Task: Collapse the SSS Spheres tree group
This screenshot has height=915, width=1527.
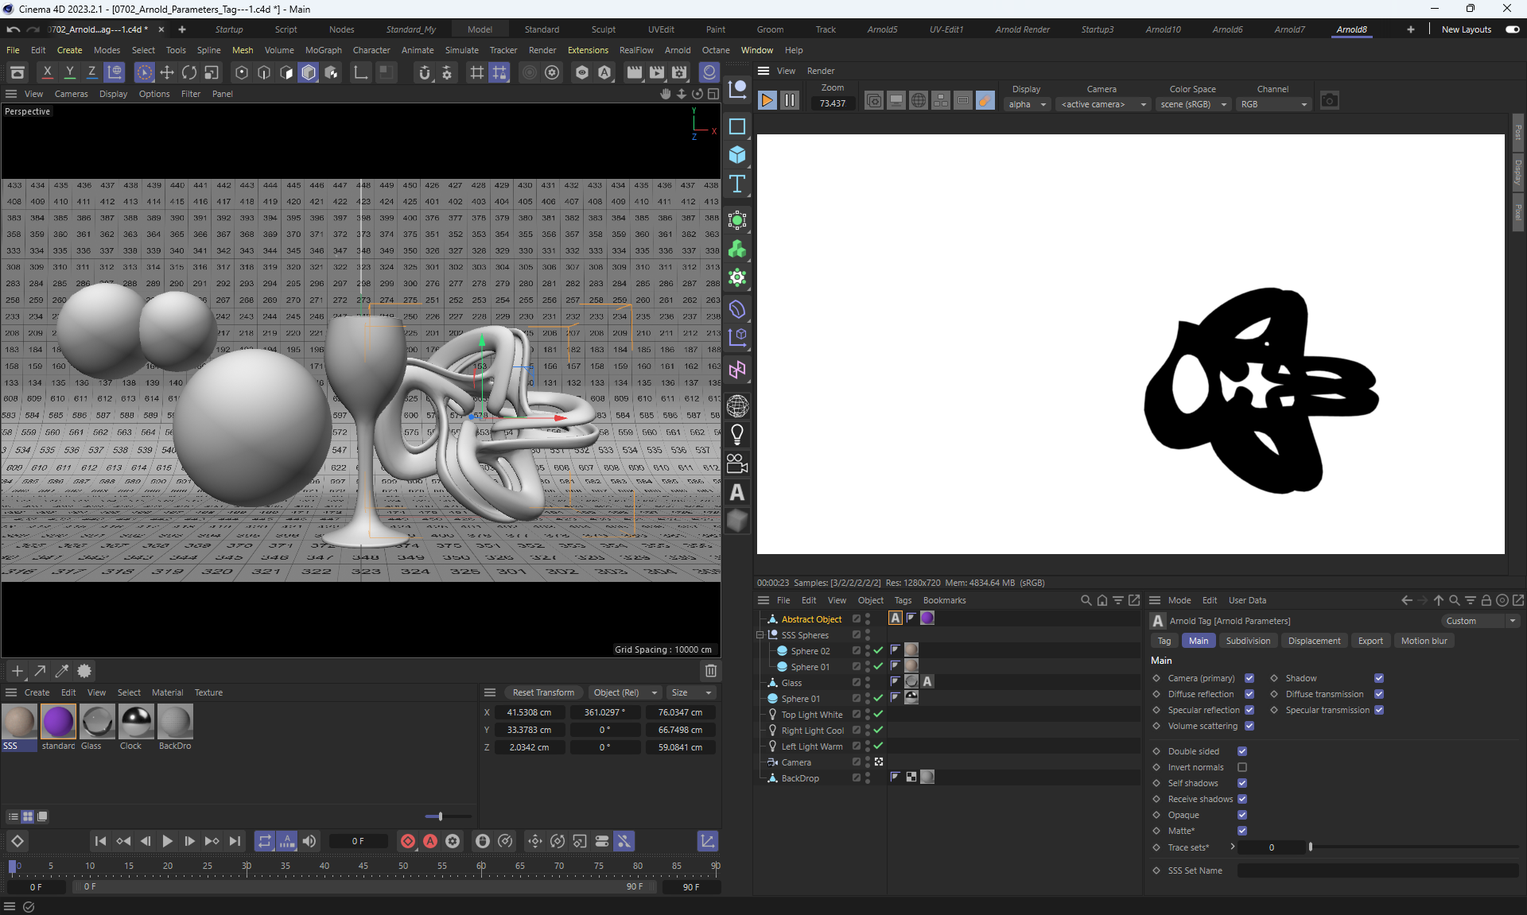Action: point(760,635)
